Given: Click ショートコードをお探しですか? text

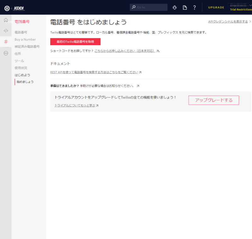Looking at the screenshot, I should (72, 51).
